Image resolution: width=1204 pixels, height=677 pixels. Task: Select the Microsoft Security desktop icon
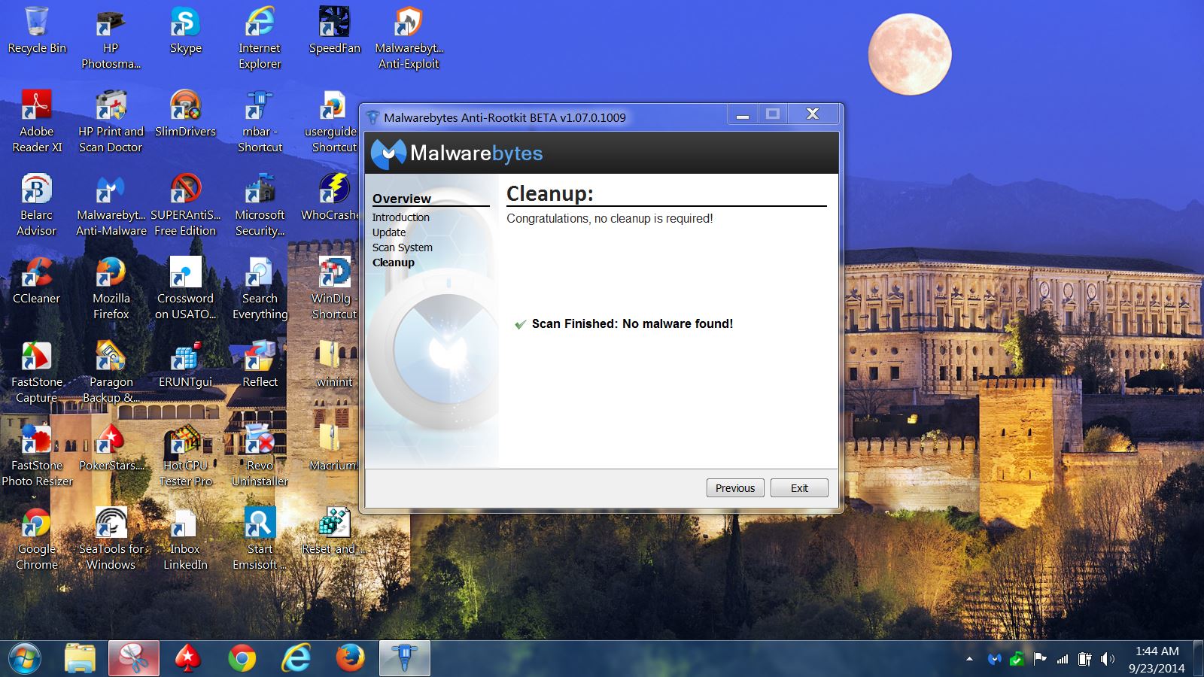[x=260, y=206]
